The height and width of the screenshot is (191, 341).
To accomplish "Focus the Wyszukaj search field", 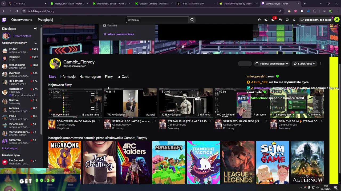I will 157,20.
